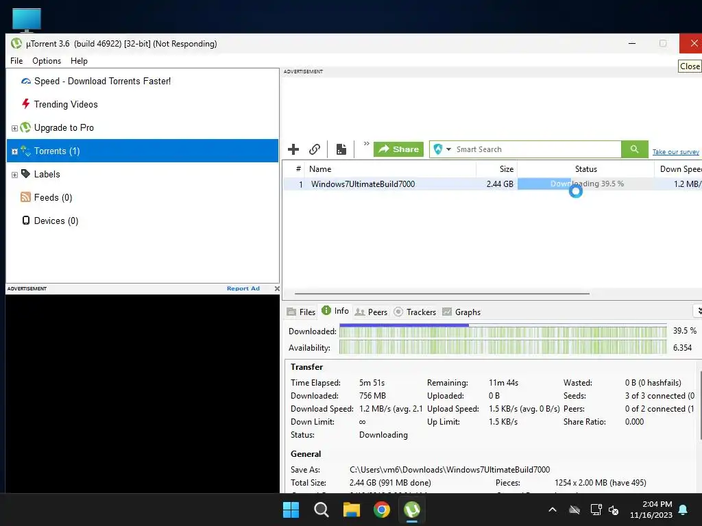Sort torrents by Name column header
Viewport: 702px width, 526px height.
(390, 168)
